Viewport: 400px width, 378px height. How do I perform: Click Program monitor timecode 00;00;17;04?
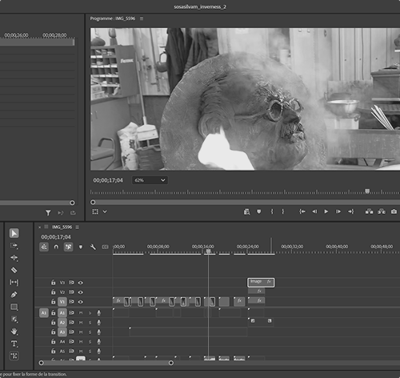point(108,180)
